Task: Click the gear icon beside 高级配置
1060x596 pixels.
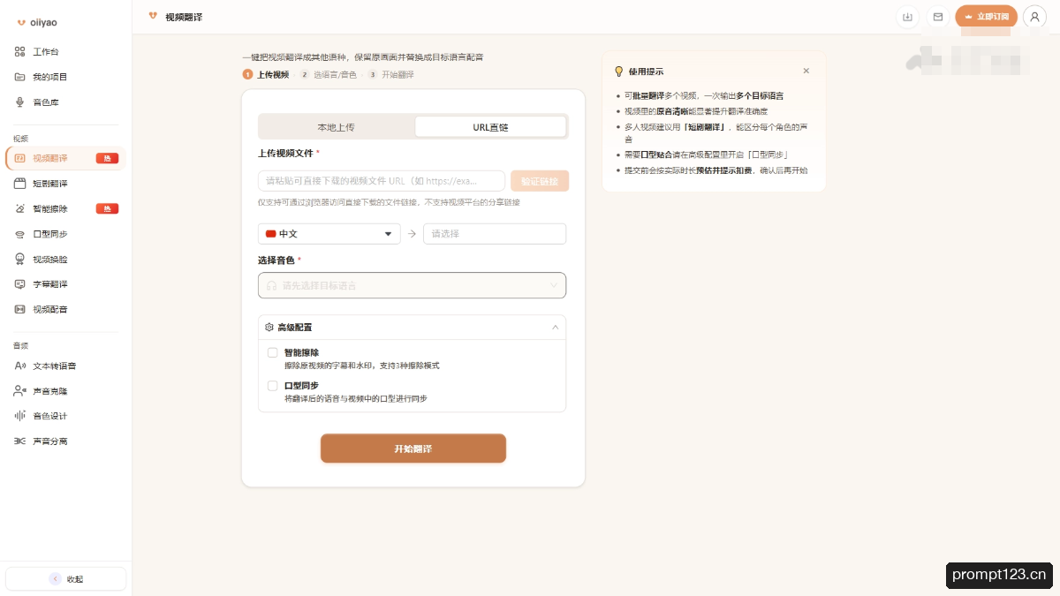Action: tap(269, 327)
